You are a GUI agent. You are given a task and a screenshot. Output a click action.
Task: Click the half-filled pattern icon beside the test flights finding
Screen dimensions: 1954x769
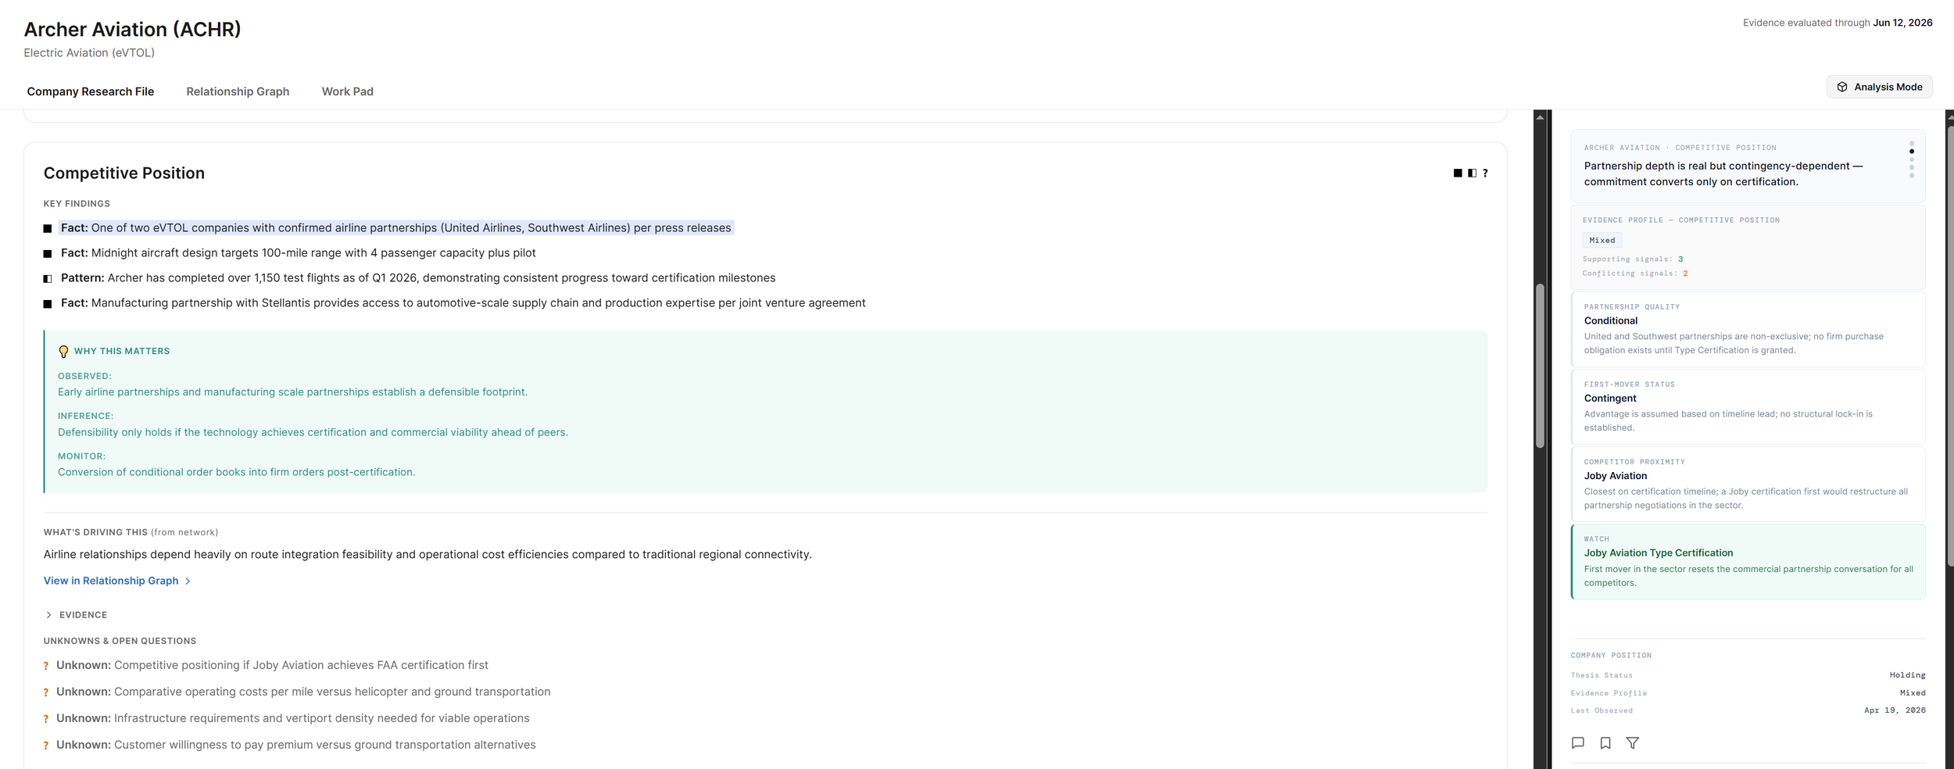[48, 279]
